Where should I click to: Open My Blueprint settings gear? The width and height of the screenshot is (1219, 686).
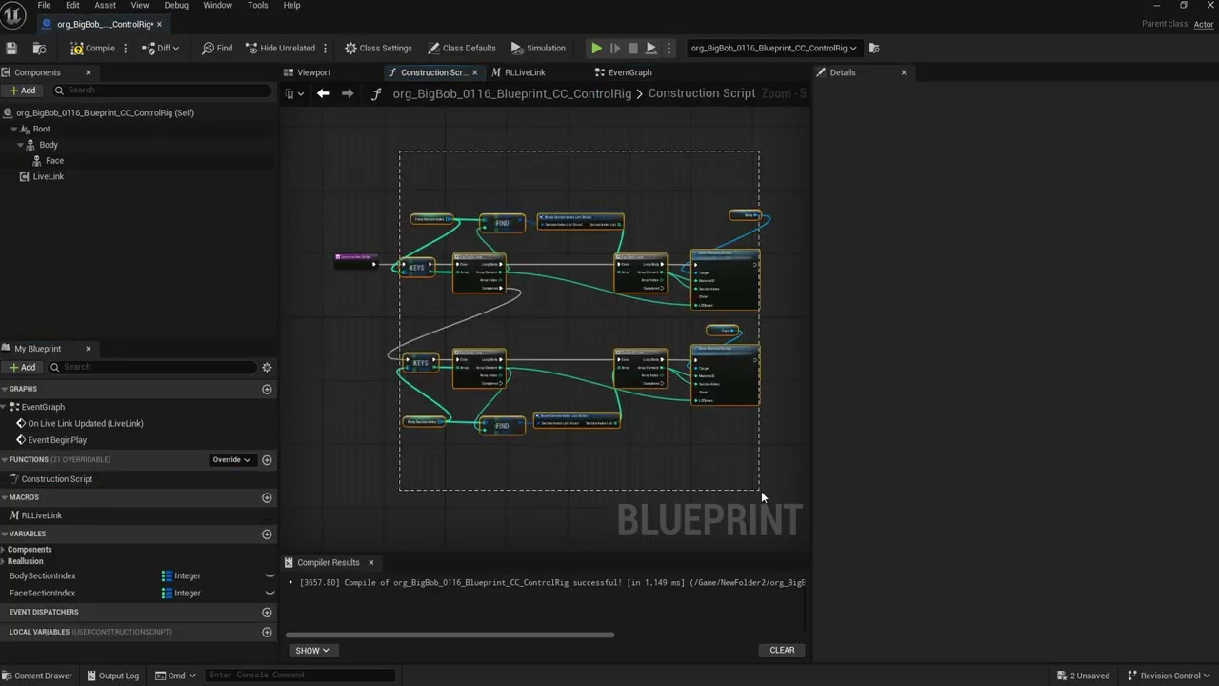click(x=267, y=367)
